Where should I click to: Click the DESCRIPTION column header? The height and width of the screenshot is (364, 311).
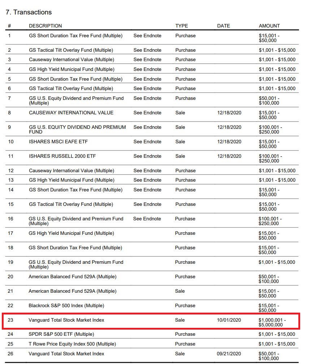click(46, 26)
